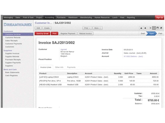Open Supplier Payments in the sidebar

point(13,63)
